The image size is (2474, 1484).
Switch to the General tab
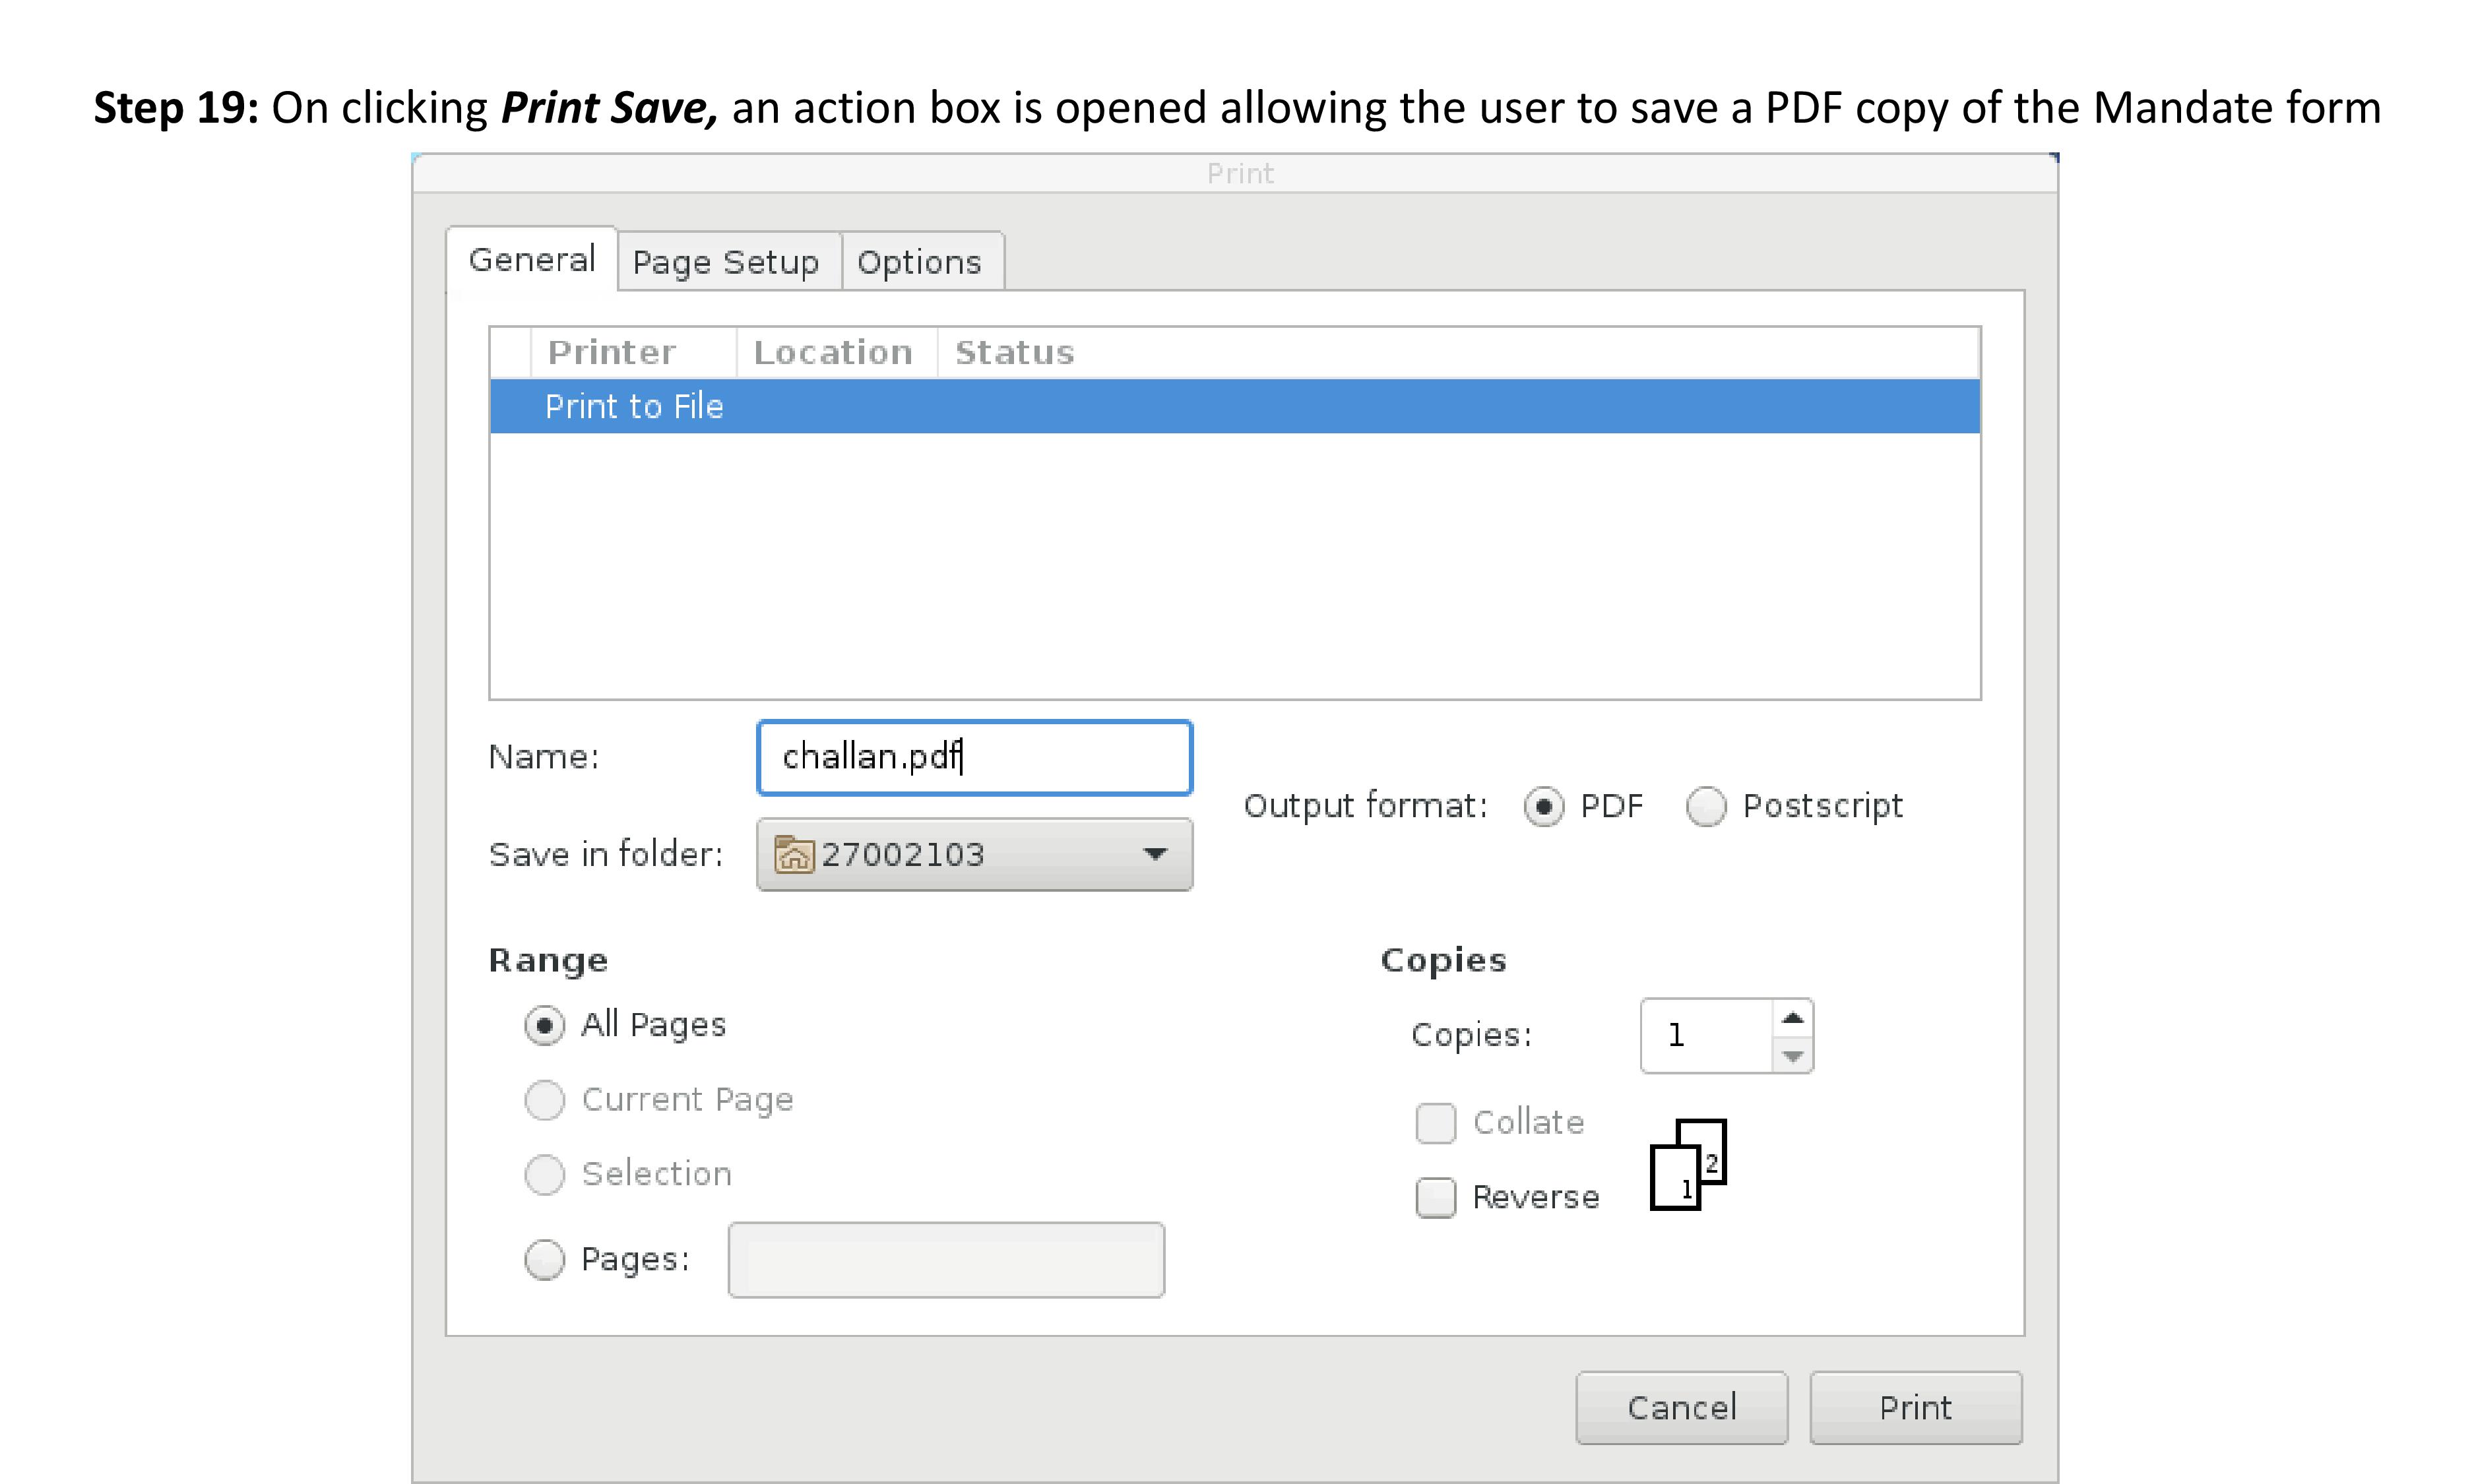pyautogui.click(x=531, y=260)
